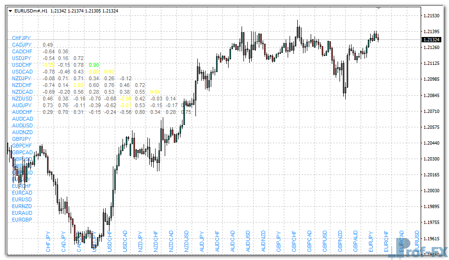Click the triangle before EURUSDm#,H1 title
The height and width of the screenshot is (260, 449).
10,11
